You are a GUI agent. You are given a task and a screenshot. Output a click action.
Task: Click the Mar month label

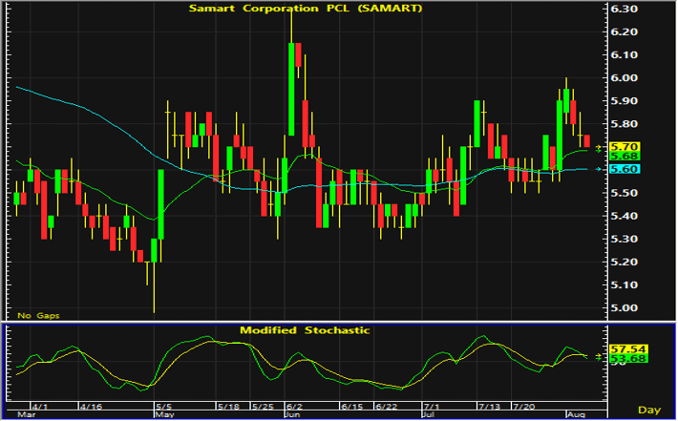(x=25, y=415)
